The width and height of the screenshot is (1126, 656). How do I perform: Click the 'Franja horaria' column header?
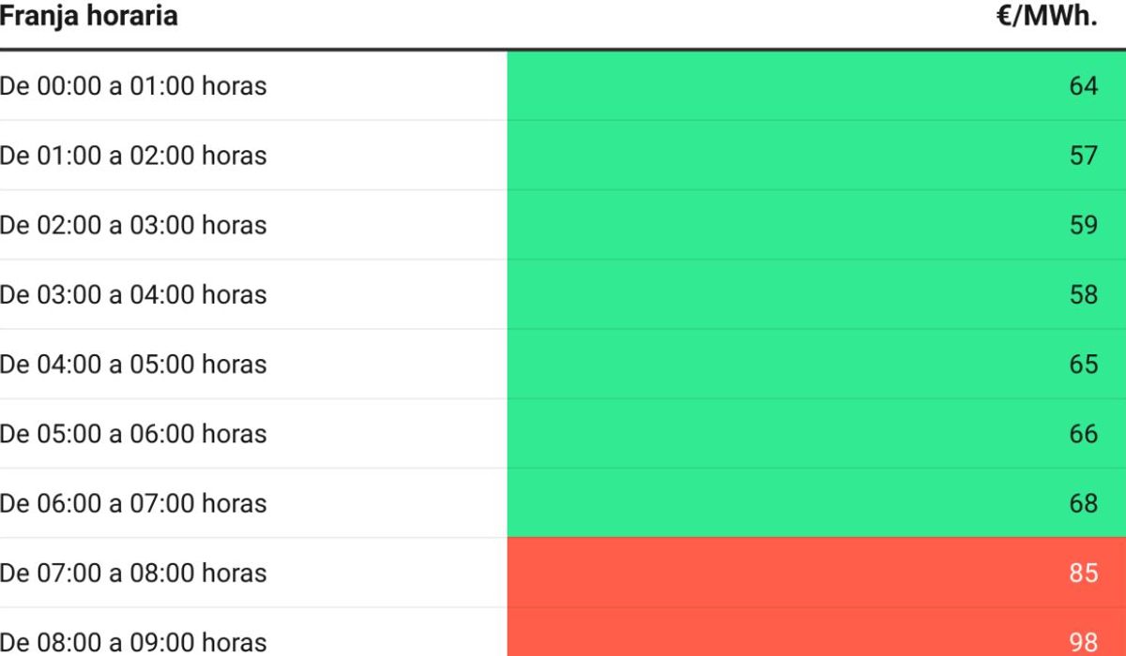click(x=88, y=17)
